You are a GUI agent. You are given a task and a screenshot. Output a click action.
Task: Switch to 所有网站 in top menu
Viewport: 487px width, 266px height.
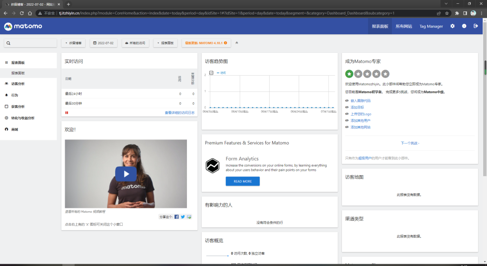pyautogui.click(x=404, y=26)
